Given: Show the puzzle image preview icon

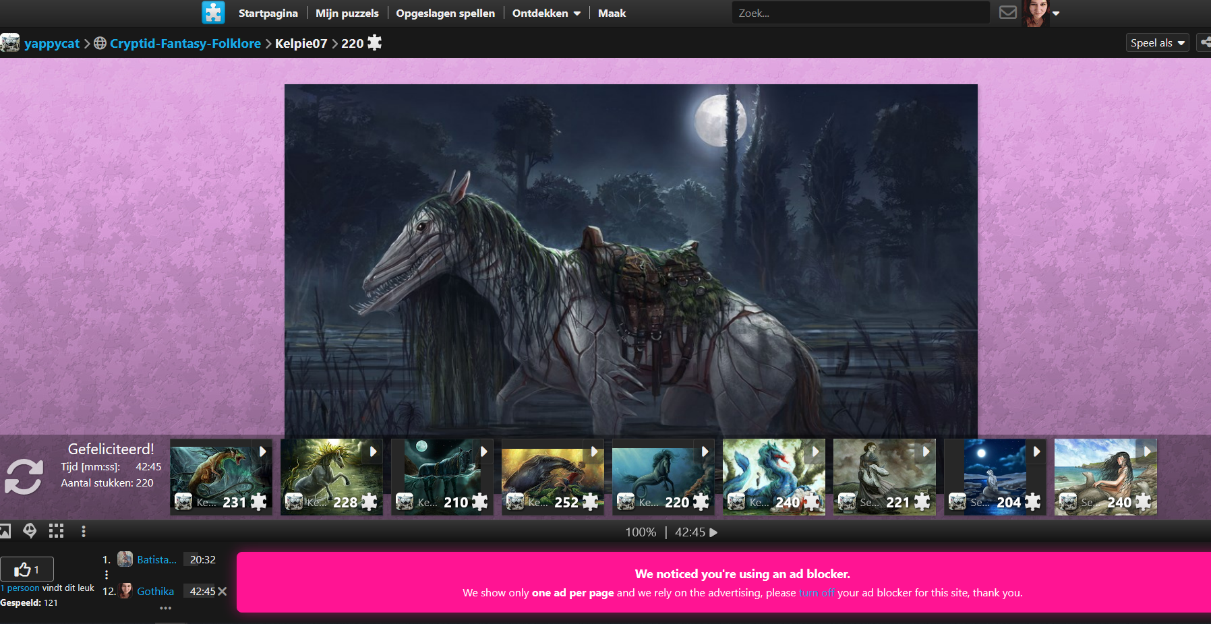Looking at the screenshot, I should (x=5, y=531).
